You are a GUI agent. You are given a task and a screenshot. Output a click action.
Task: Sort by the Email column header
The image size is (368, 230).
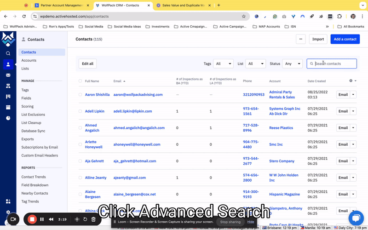click(x=117, y=81)
